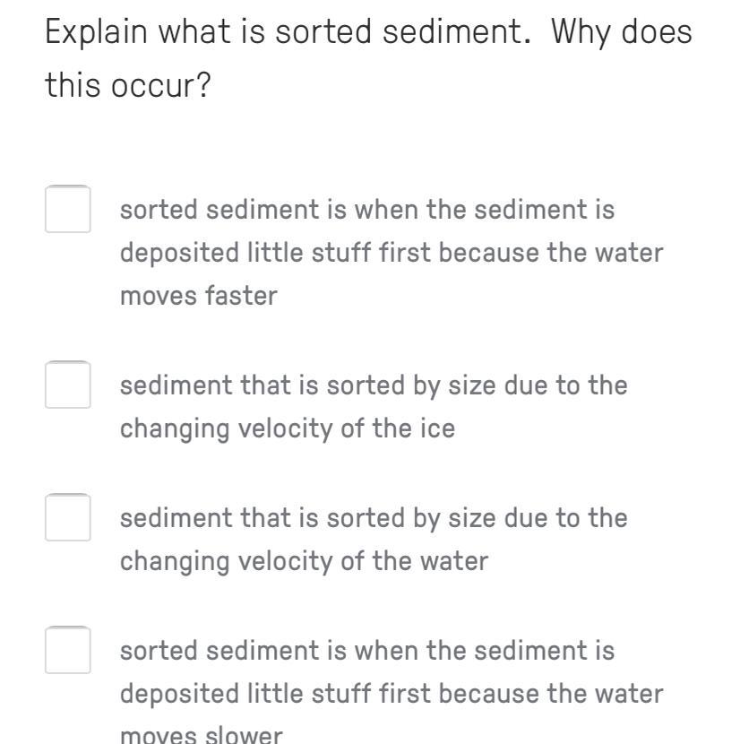Click 'deposited little stuff first' in the last option
740x744 pixels.
point(276,694)
